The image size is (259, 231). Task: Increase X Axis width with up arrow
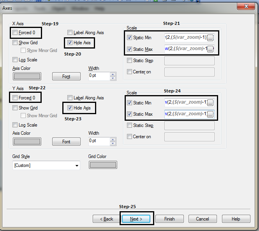[113, 73]
